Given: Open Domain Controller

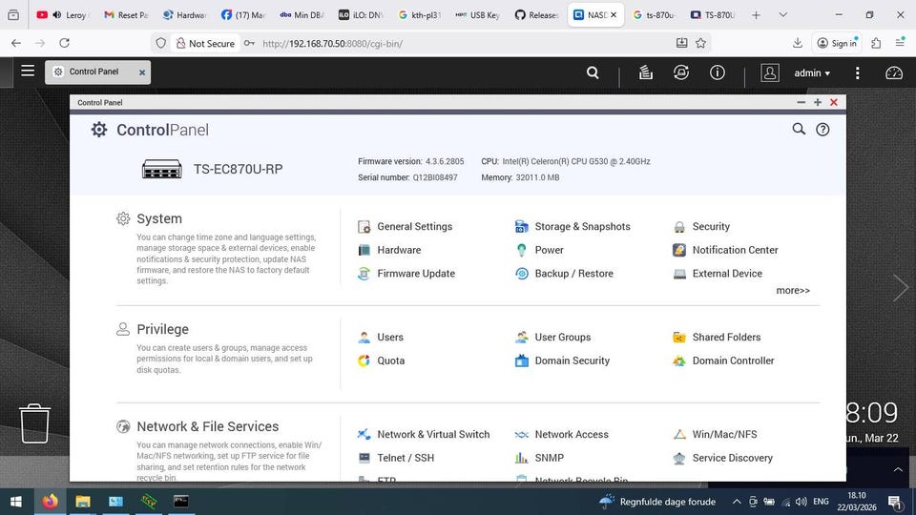Looking at the screenshot, I should point(723,360).
